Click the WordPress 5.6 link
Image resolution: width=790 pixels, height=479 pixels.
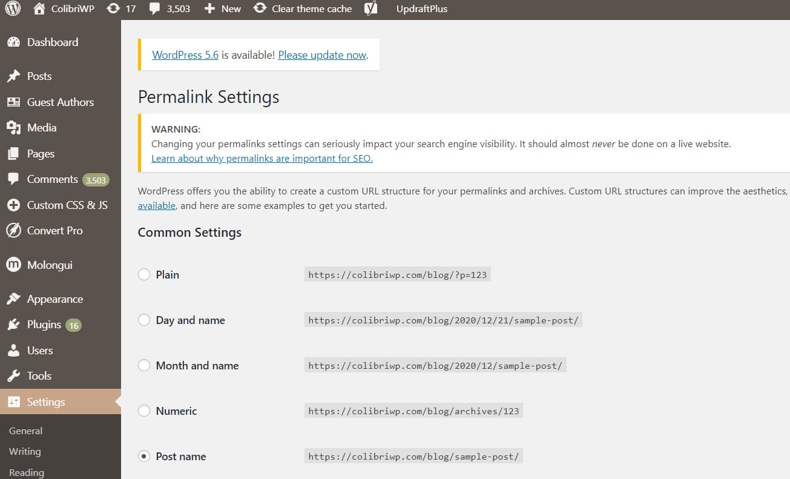[x=185, y=55]
